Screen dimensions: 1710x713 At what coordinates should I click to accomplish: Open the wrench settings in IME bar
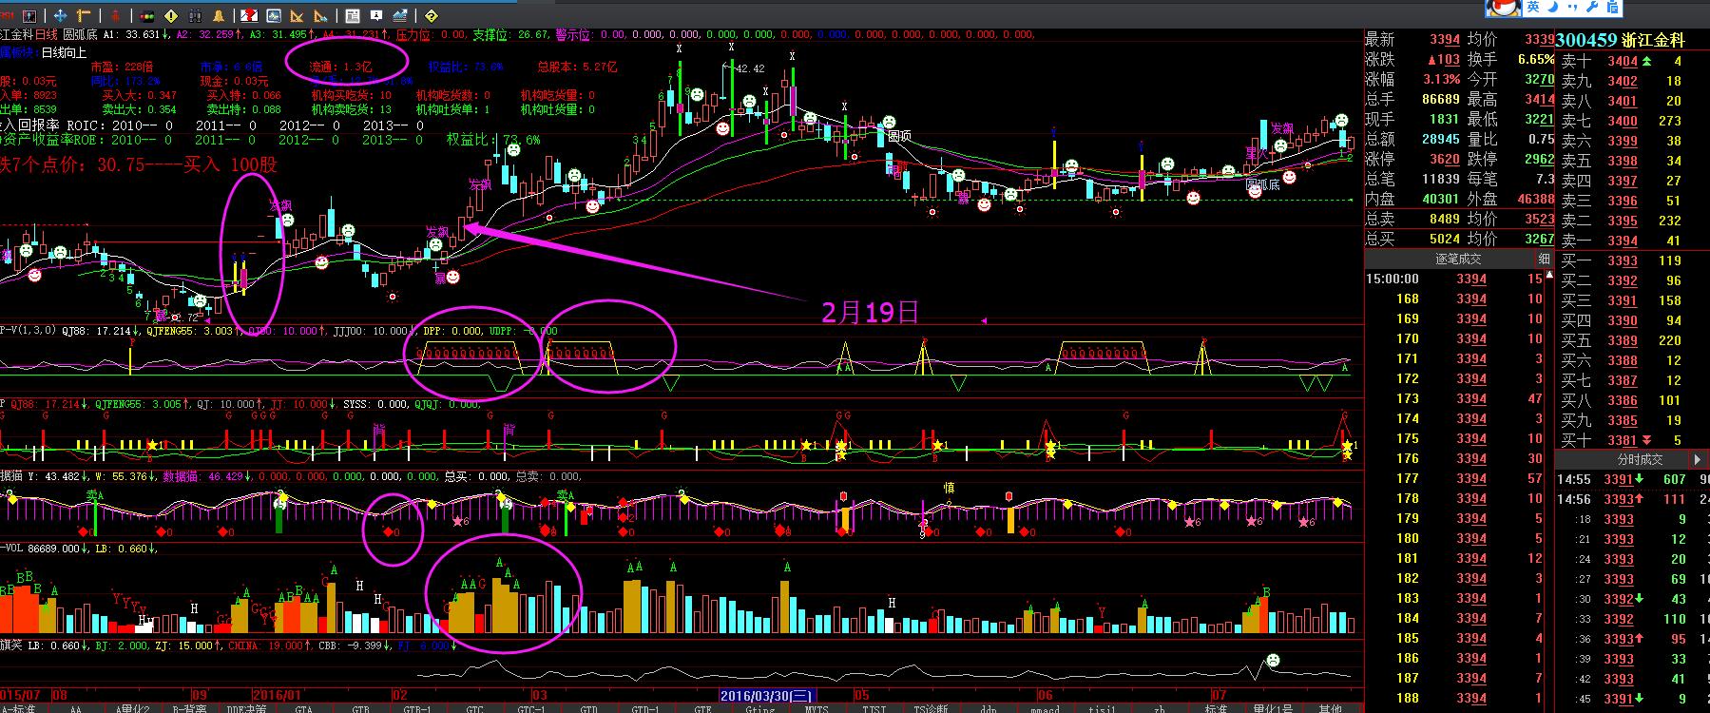[1592, 8]
